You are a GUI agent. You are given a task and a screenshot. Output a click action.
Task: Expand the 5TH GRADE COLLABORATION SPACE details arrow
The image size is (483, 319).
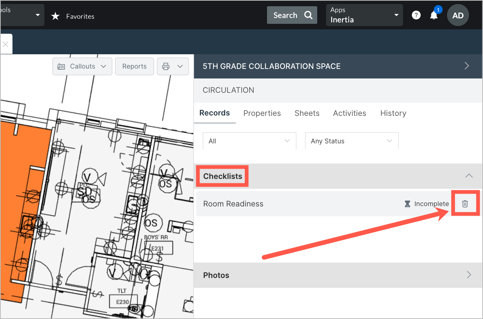[466, 66]
